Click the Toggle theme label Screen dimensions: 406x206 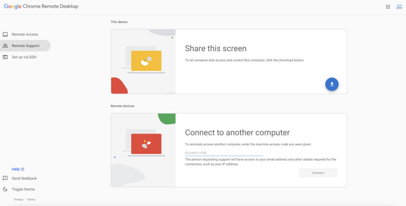(x=23, y=189)
